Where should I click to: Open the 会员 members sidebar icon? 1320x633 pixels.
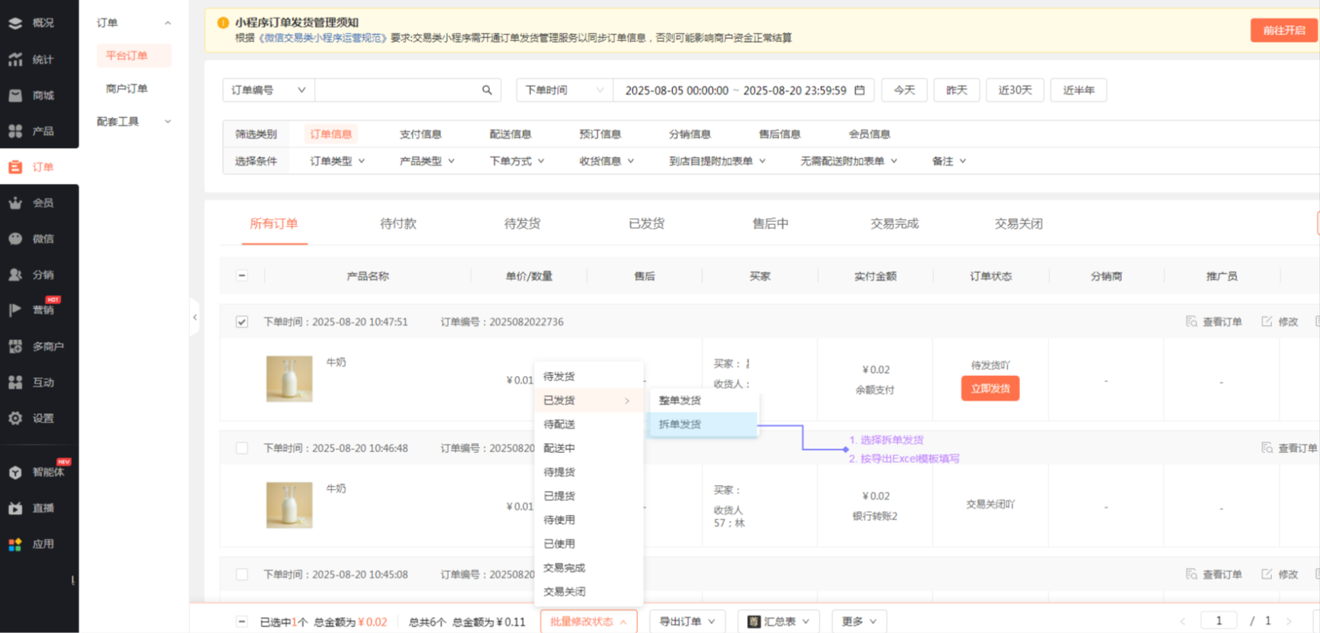[15, 203]
